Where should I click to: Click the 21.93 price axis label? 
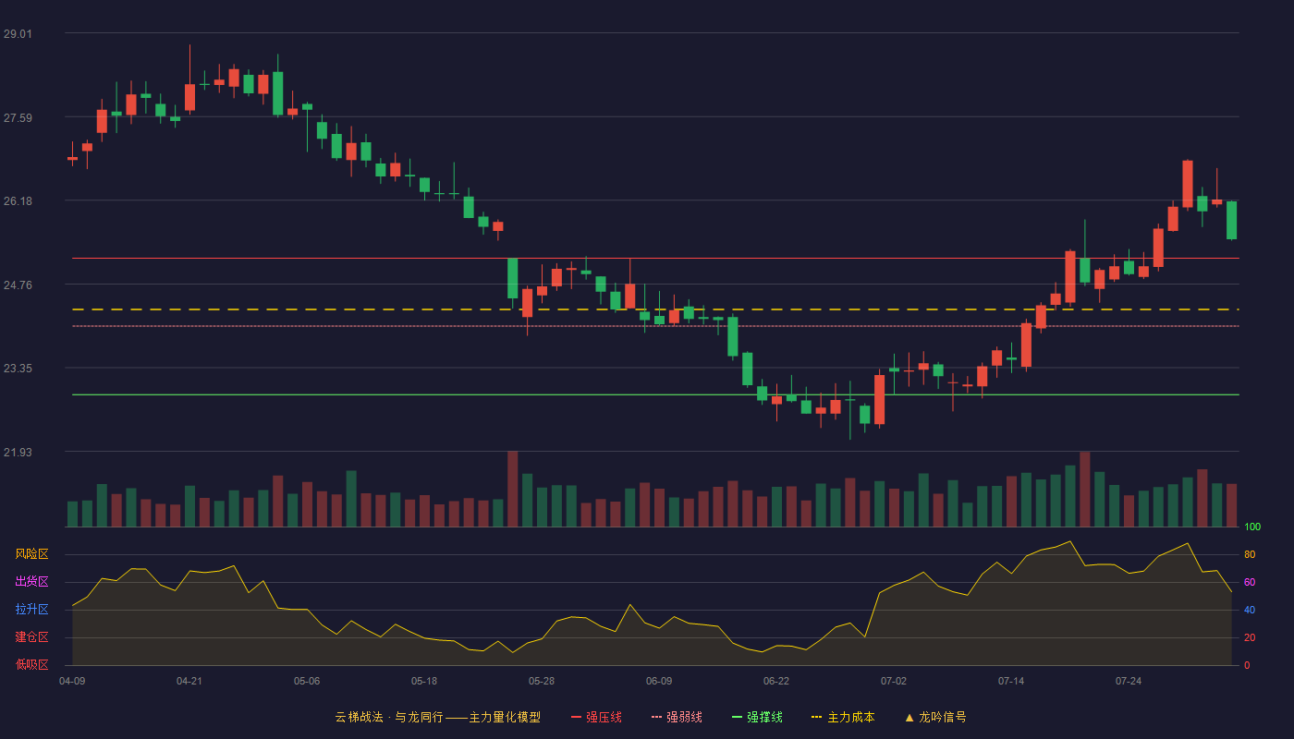click(x=18, y=453)
